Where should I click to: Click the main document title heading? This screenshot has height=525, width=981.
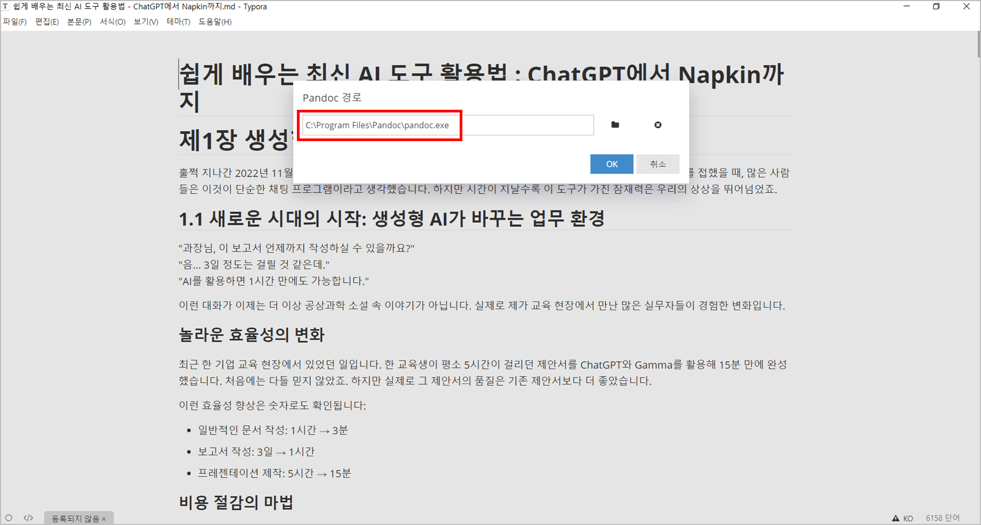(x=481, y=87)
